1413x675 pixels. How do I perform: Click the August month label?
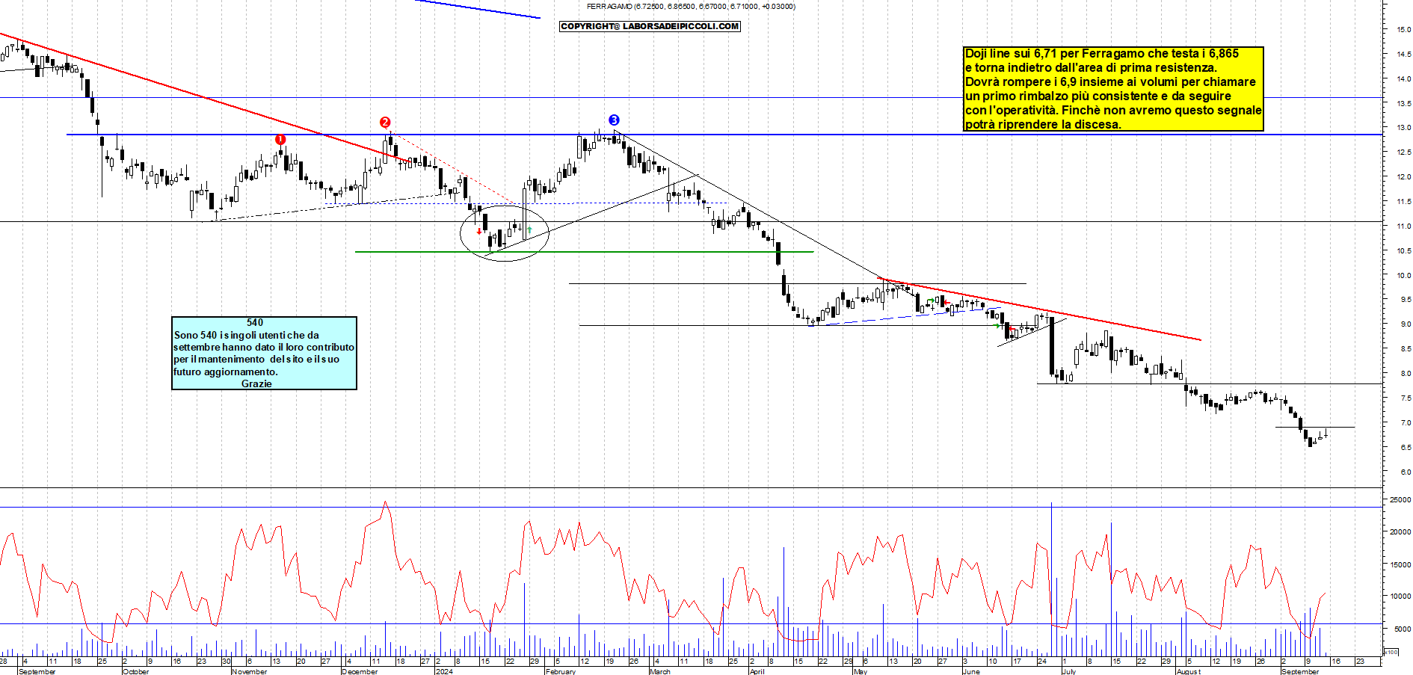(x=1188, y=671)
